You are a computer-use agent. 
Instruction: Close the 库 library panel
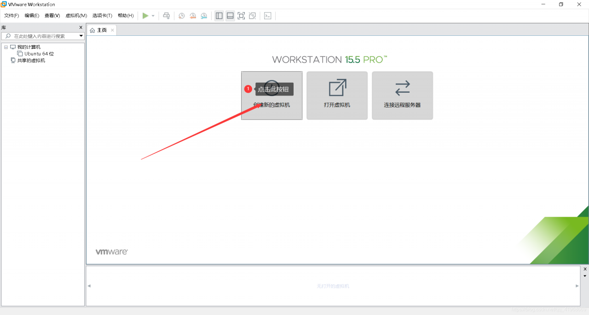[81, 28]
